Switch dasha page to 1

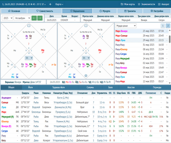(163, 26)
